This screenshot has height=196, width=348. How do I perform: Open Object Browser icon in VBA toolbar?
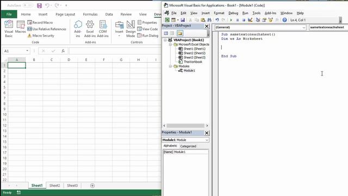pos(271,20)
